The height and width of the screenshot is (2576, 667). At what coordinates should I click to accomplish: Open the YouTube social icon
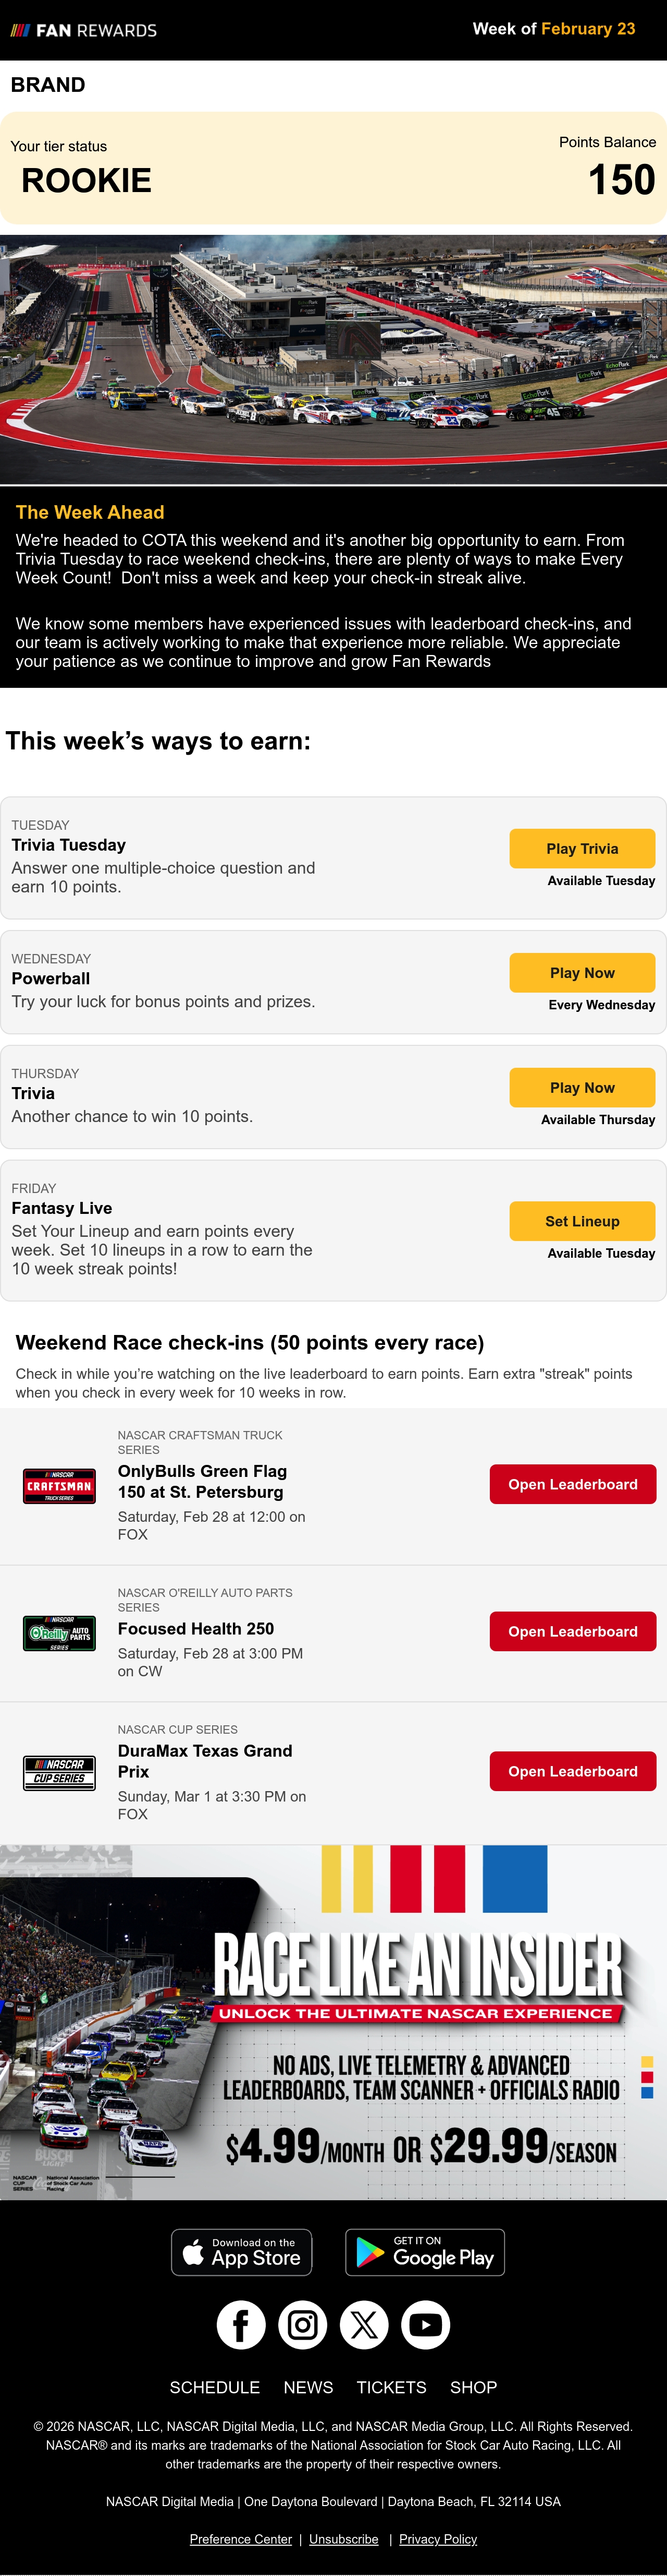pos(425,2326)
